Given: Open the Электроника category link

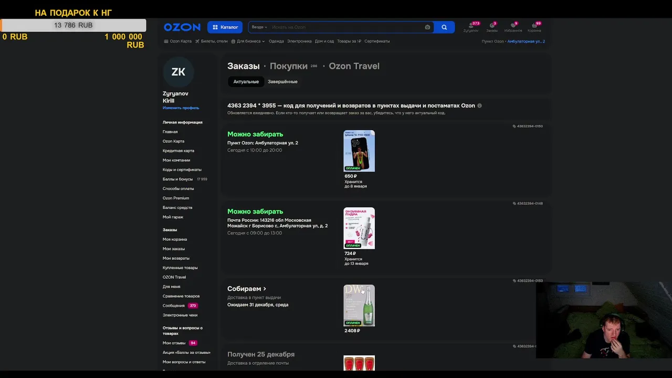Looking at the screenshot, I should coord(299,41).
